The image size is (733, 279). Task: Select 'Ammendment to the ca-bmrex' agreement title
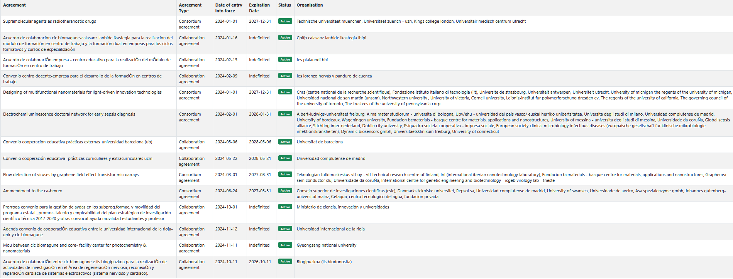click(32, 191)
